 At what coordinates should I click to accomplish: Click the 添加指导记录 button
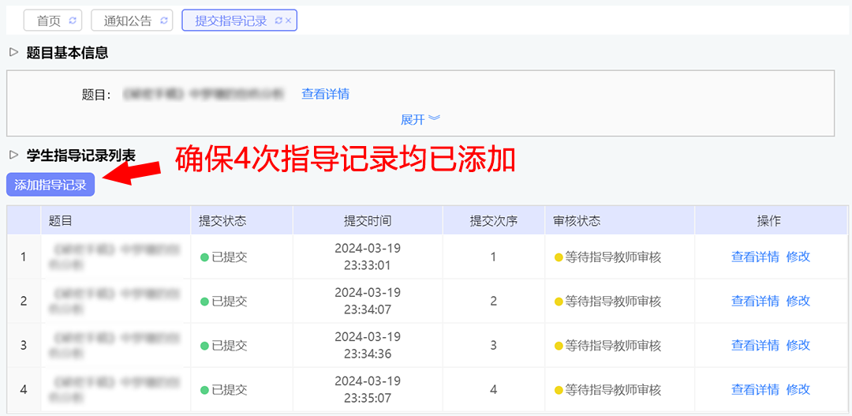50,185
